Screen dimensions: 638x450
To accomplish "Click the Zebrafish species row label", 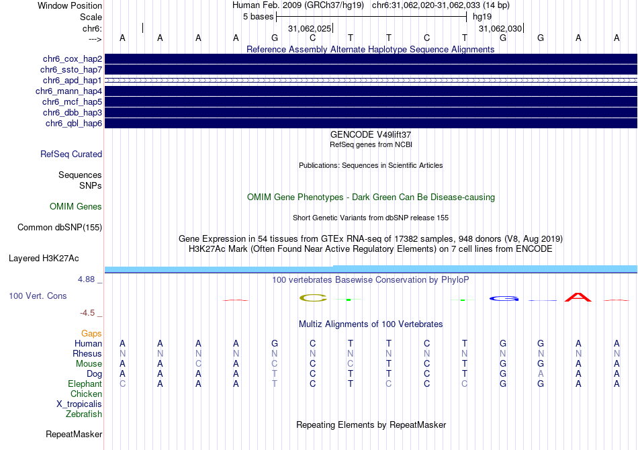I will click(84, 414).
